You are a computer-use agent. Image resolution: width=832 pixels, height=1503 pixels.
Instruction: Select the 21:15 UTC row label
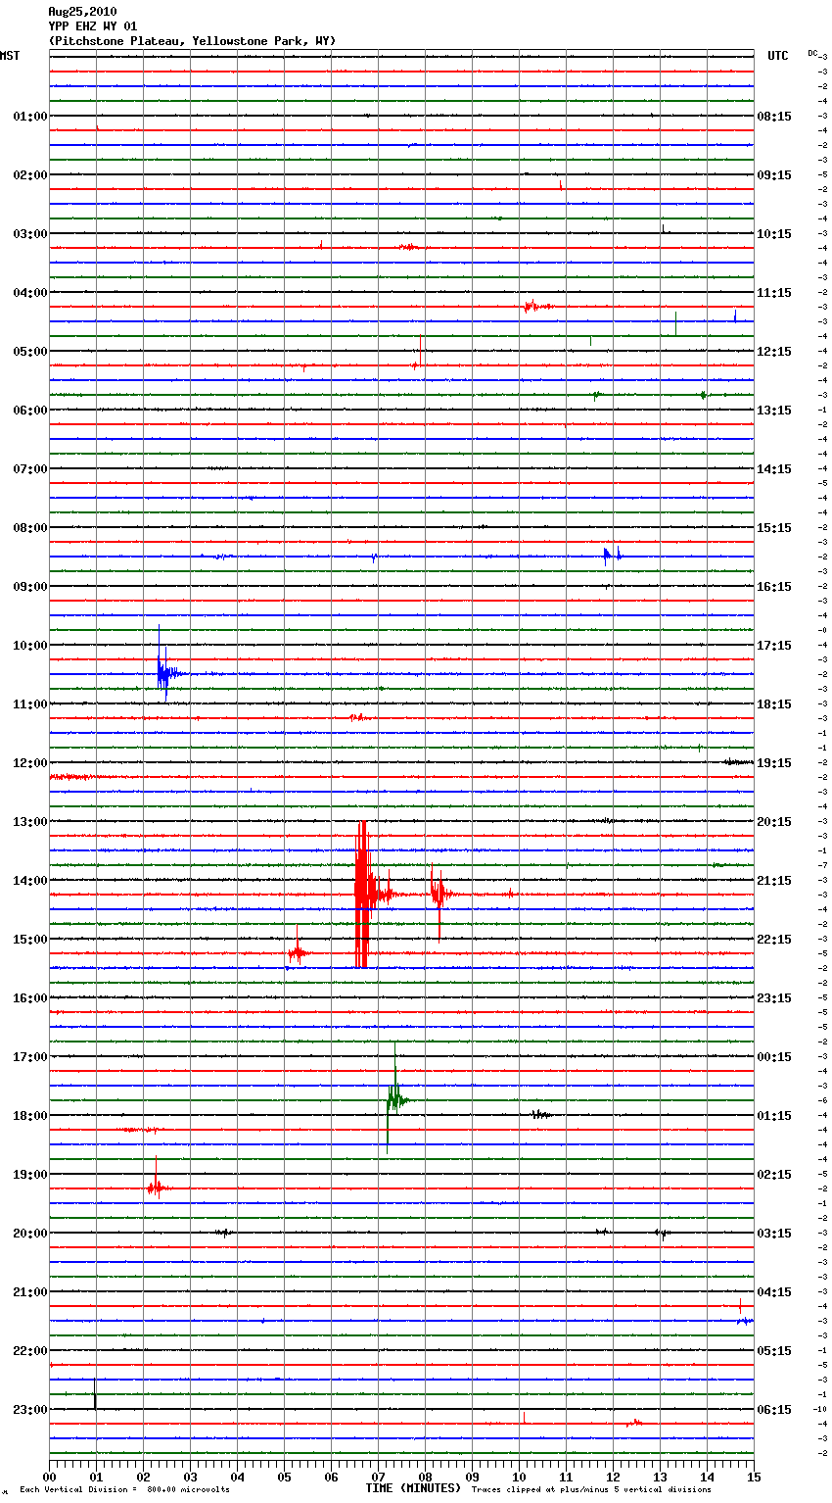pyautogui.click(x=774, y=880)
